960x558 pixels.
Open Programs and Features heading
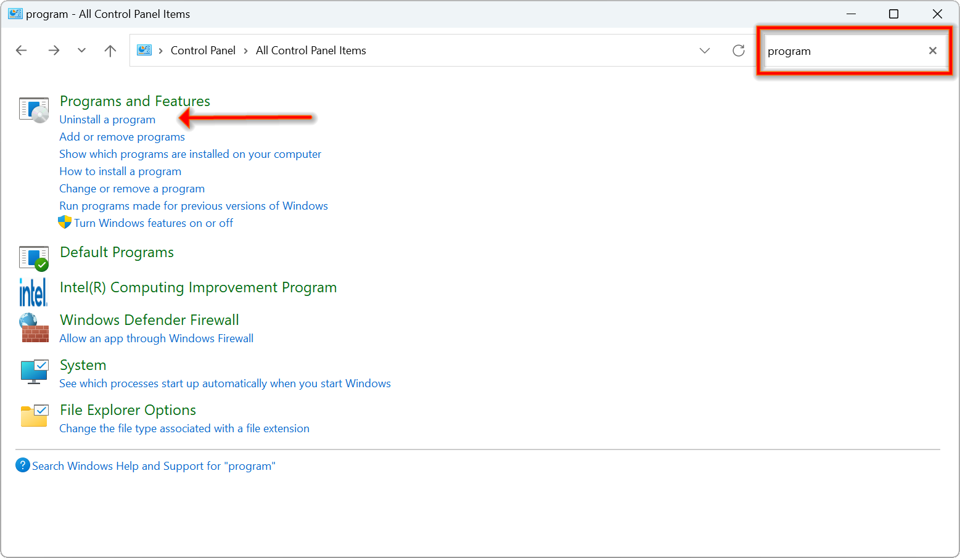[135, 101]
